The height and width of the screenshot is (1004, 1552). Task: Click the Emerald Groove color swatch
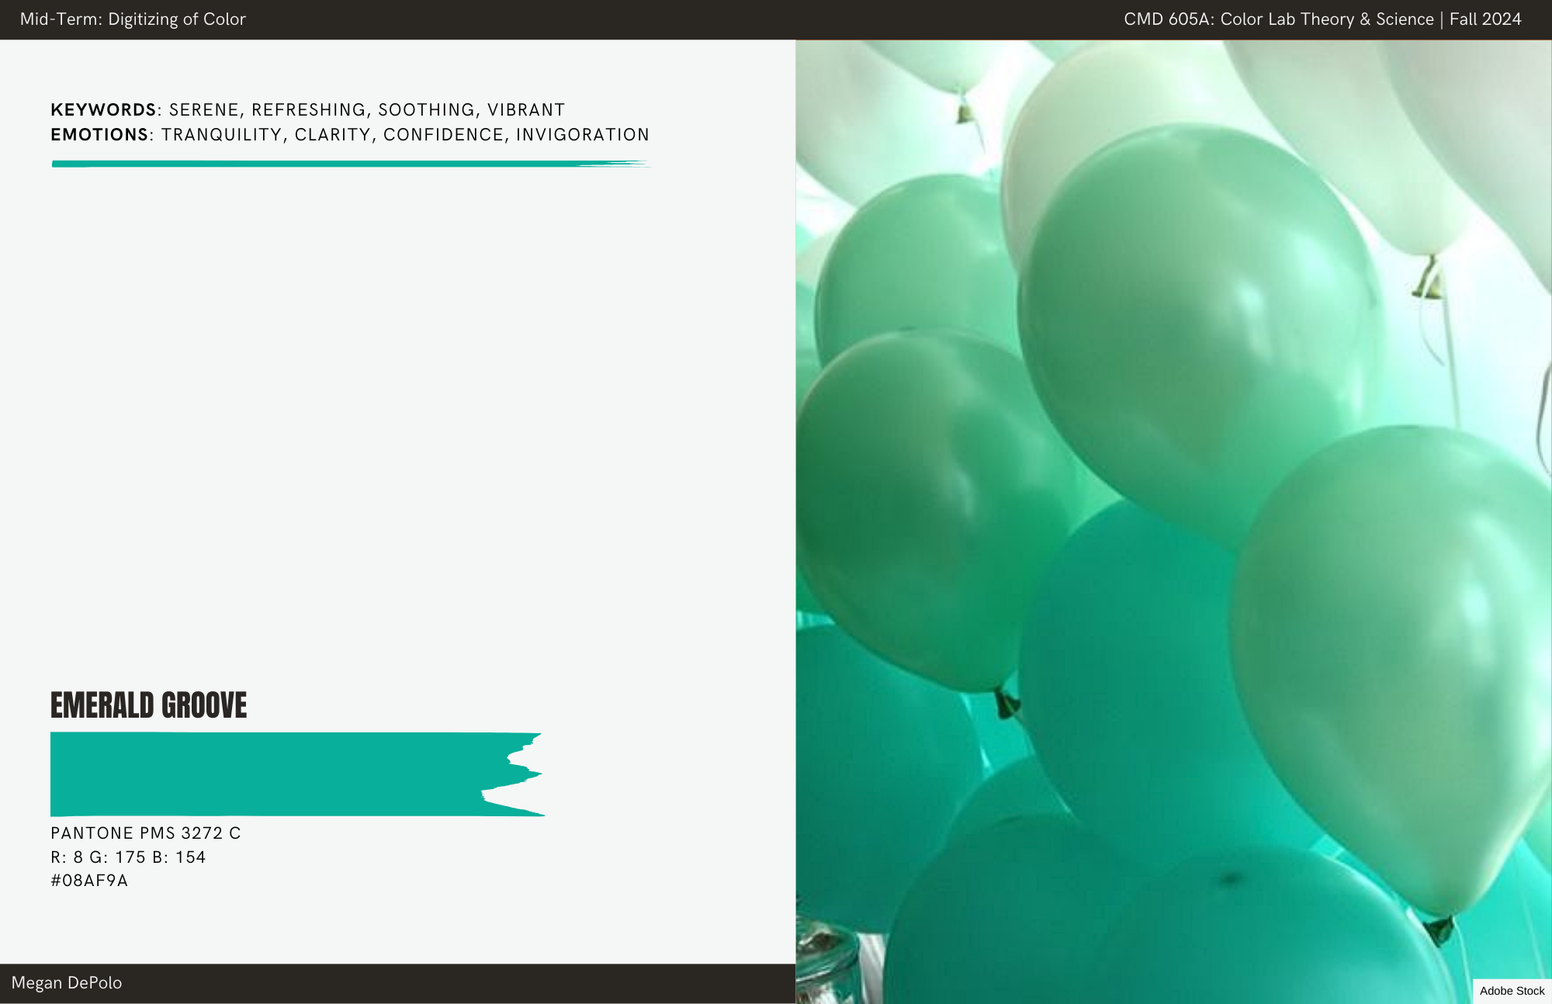297,774
